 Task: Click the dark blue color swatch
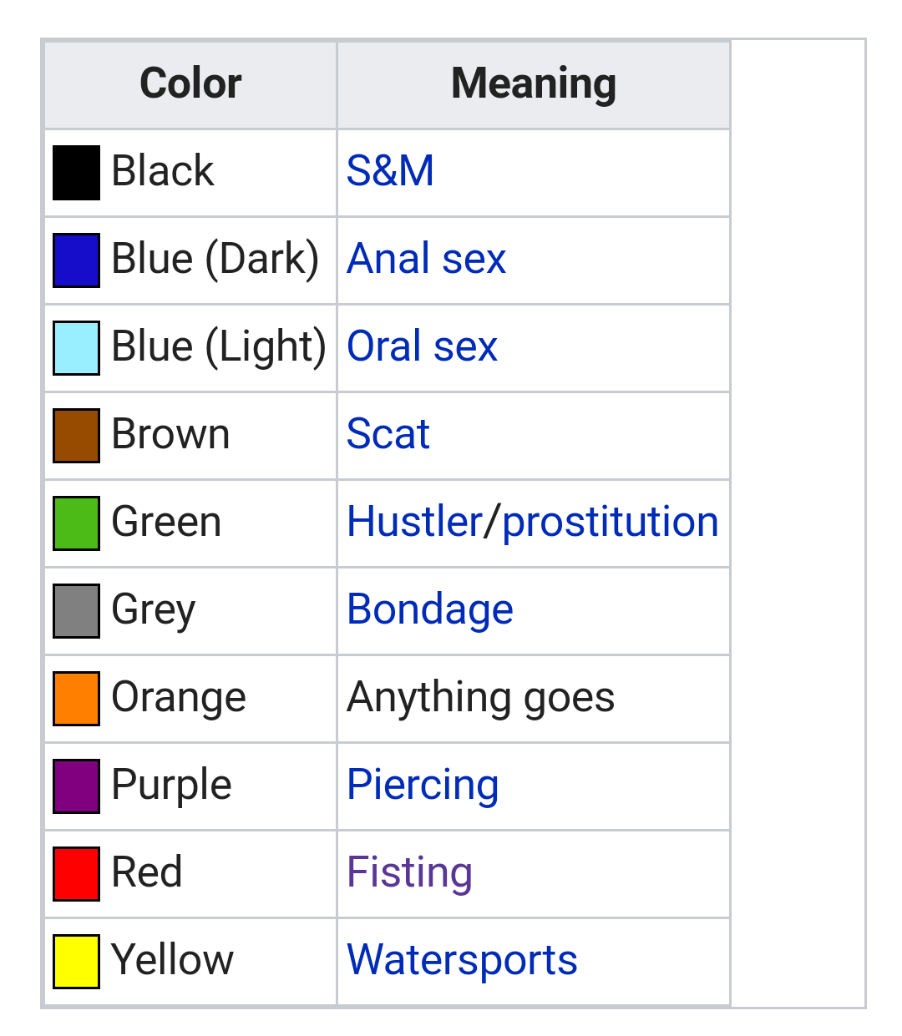pyautogui.click(x=76, y=260)
